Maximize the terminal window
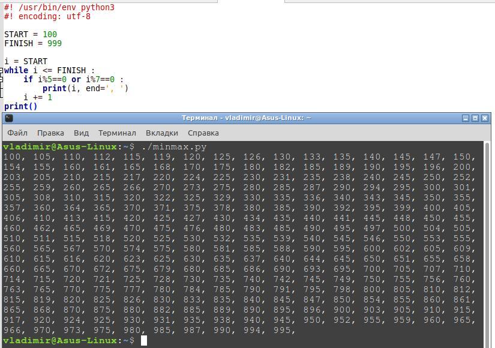Viewport: 495px width, 348px height. click(475, 118)
